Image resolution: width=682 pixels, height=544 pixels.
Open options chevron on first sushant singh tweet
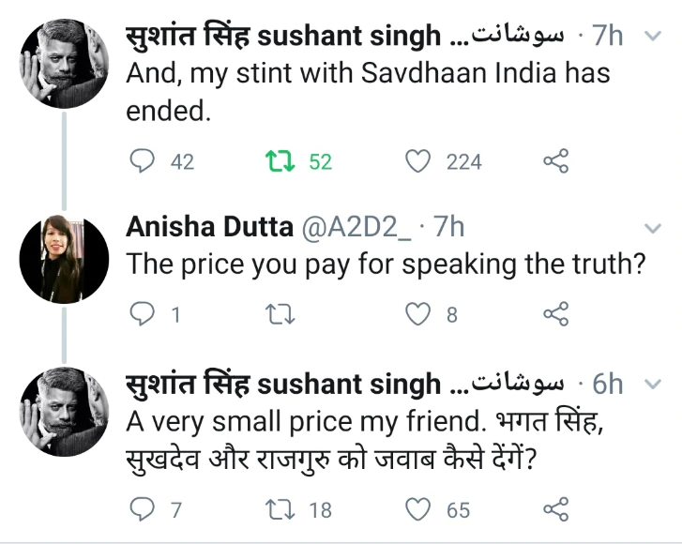pyautogui.click(x=651, y=37)
